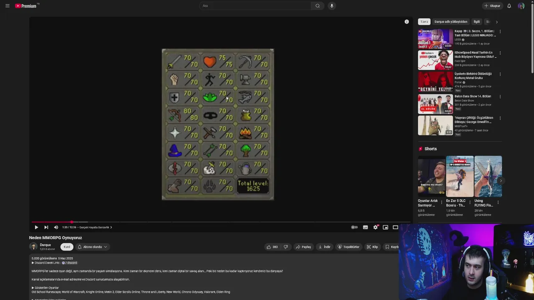534x300 pixels.
Task: Download the video with İndir
Action: pyautogui.click(x=324, y=247)
